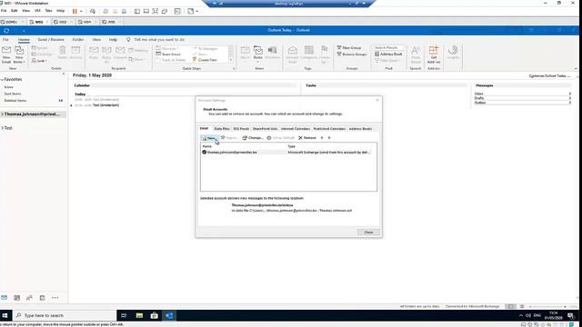Click the Create New quick step

tap(205, 60)
